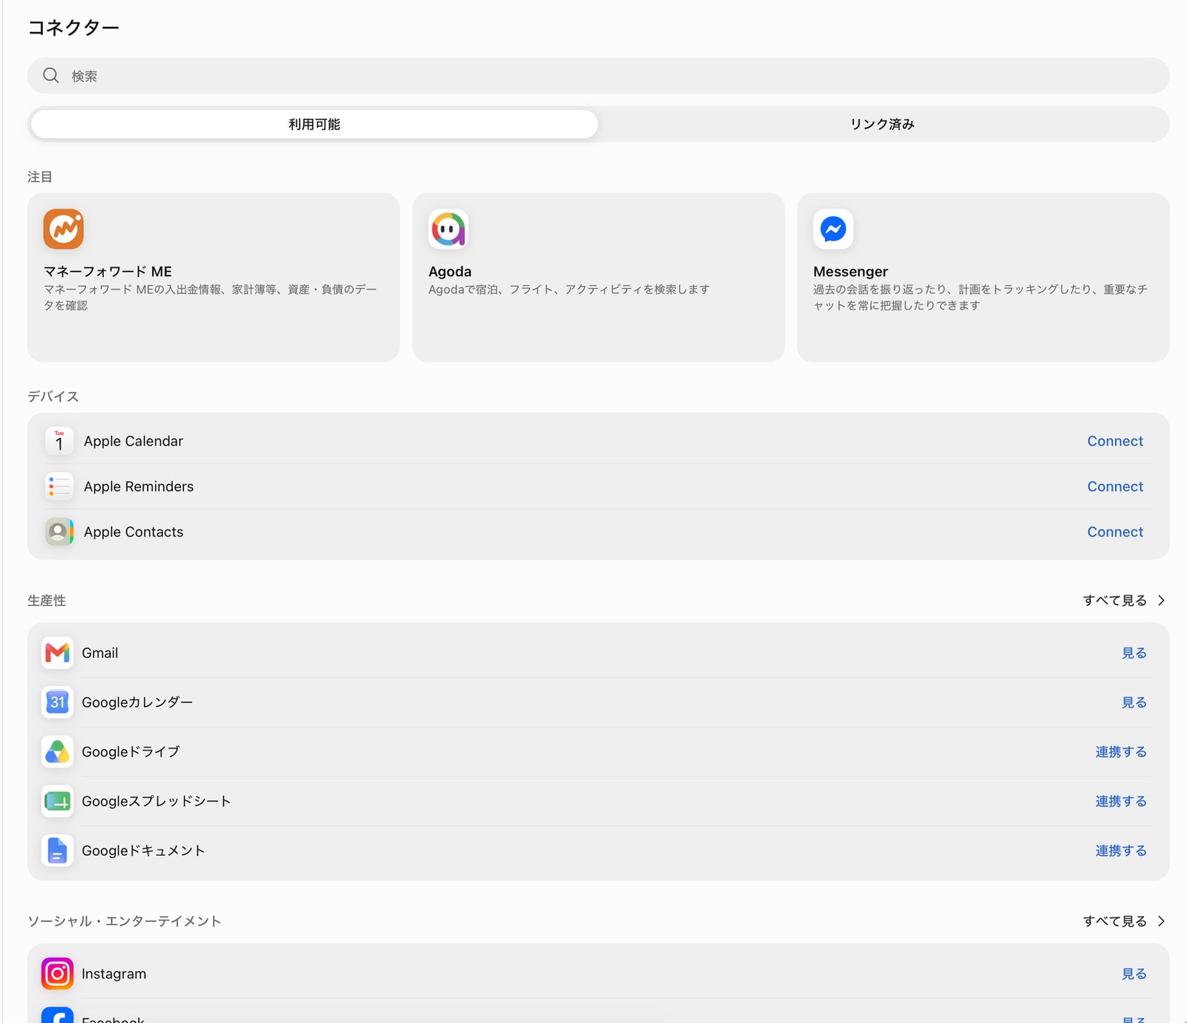The height and width of the screenshot is (1023, 1187).
Task: Click the Googleドキュメント icon
Action: point(57,851)
